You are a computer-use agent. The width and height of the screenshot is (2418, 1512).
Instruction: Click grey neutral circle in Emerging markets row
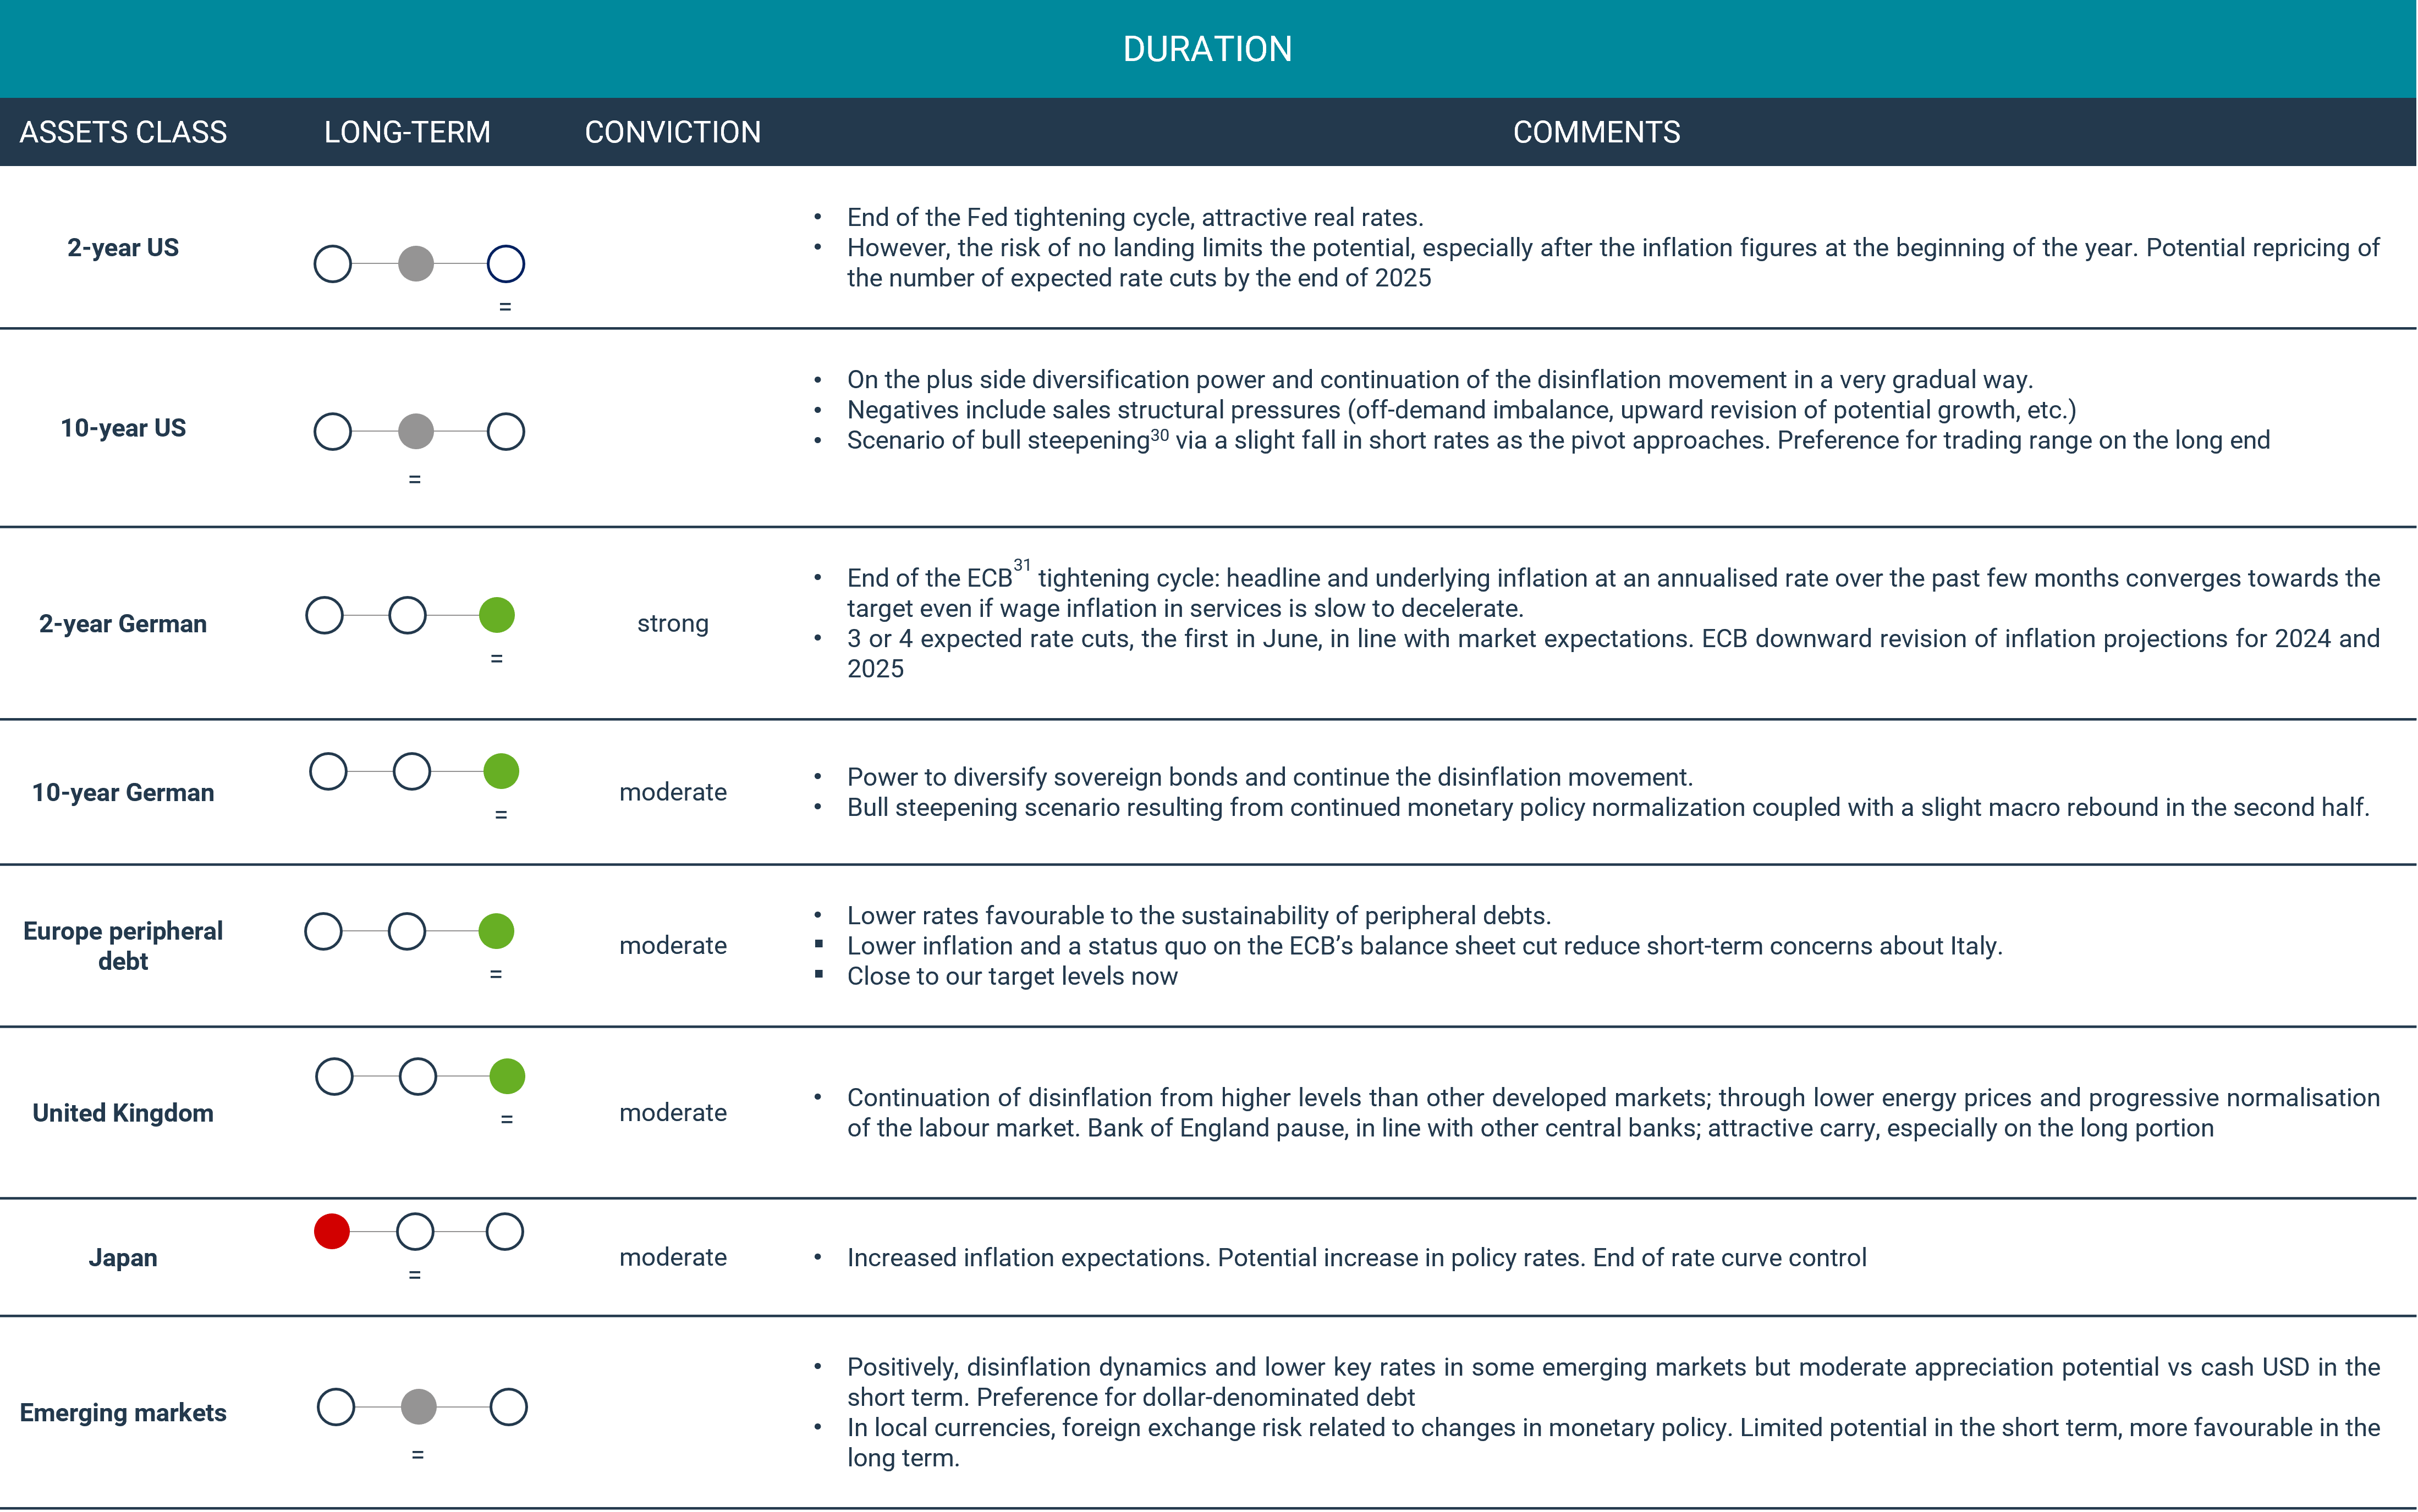418,1407
